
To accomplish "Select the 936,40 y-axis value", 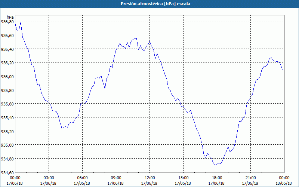I will [x=7, y=49].
